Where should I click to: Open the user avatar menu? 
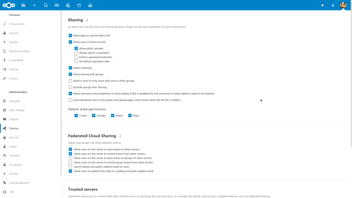tap(343, 5)
